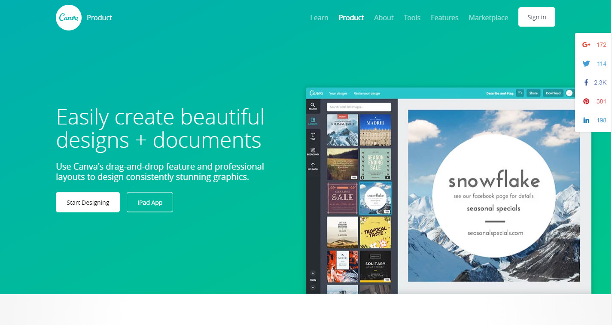Select the Background tool in editor preview sidebar
Screen dimensions: 612x325
click(313, 152)
